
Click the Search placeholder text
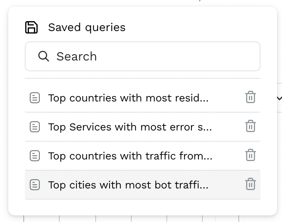(76, 56)
